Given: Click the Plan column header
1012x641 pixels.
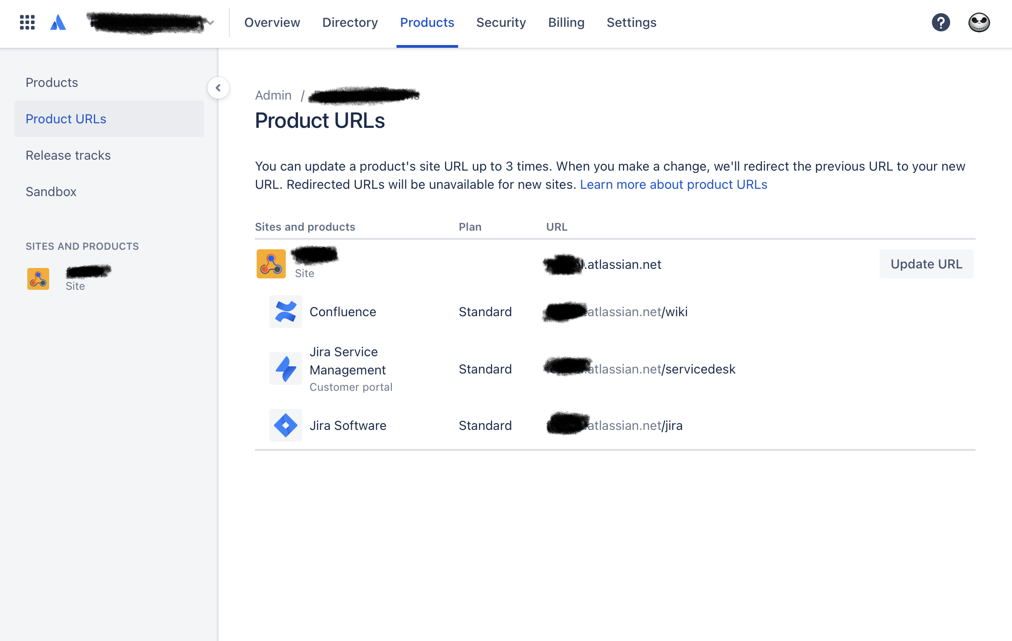Looking at the screenshot, I should pos(470,227).
